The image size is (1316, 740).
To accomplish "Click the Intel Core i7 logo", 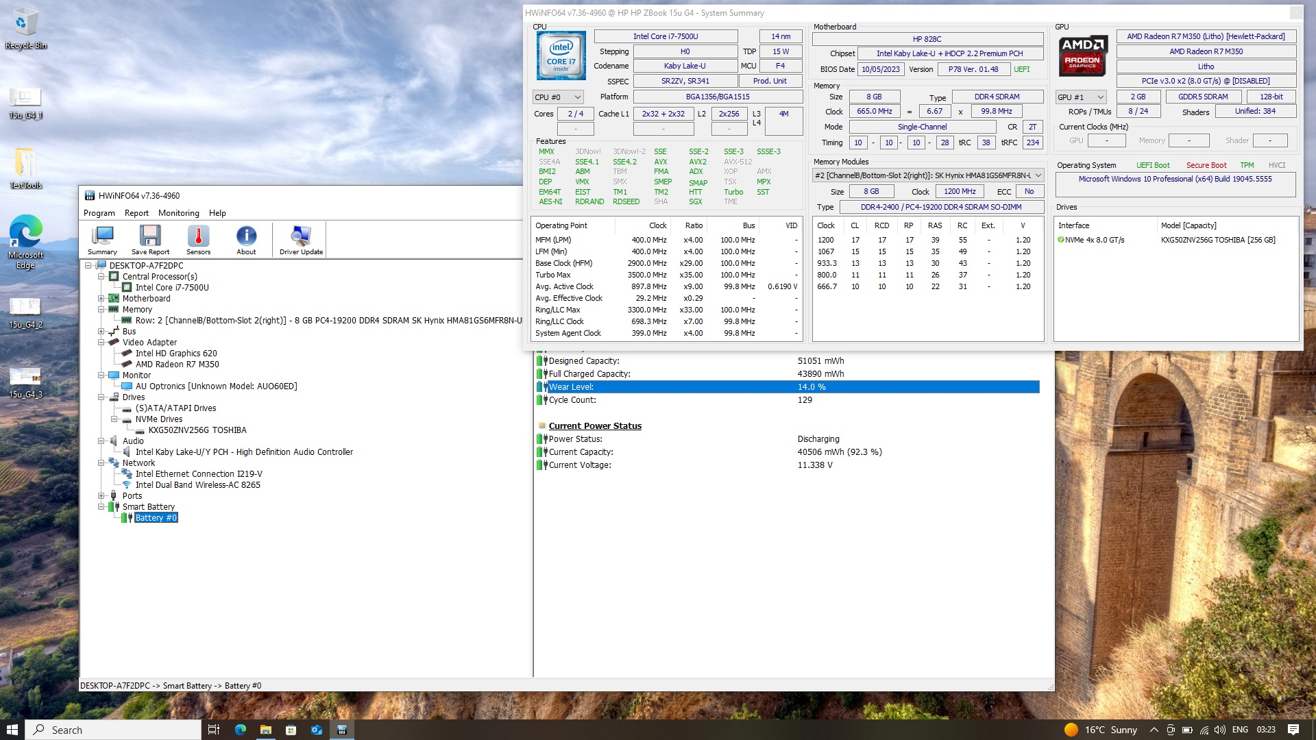I will pos(561,56).
